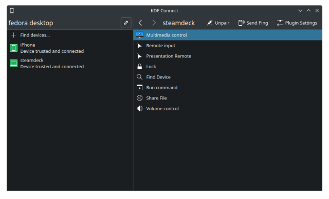Click the Unpair button
The image size is (329, 199).
[x=218, y=23]
